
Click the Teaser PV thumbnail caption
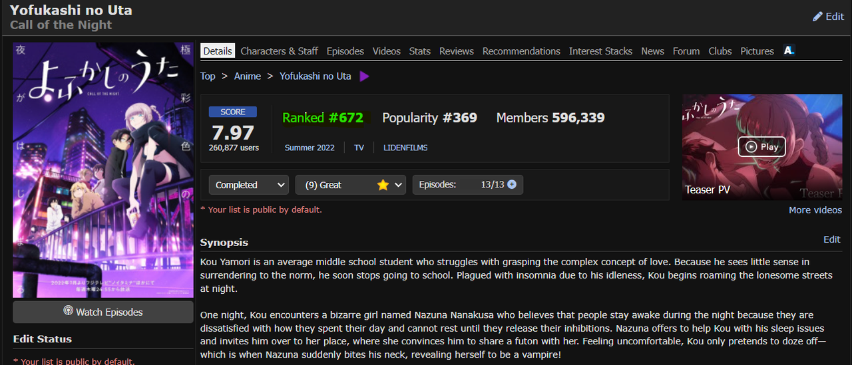pos(708,190)
